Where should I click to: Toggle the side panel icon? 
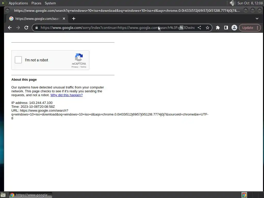[226, 28]
